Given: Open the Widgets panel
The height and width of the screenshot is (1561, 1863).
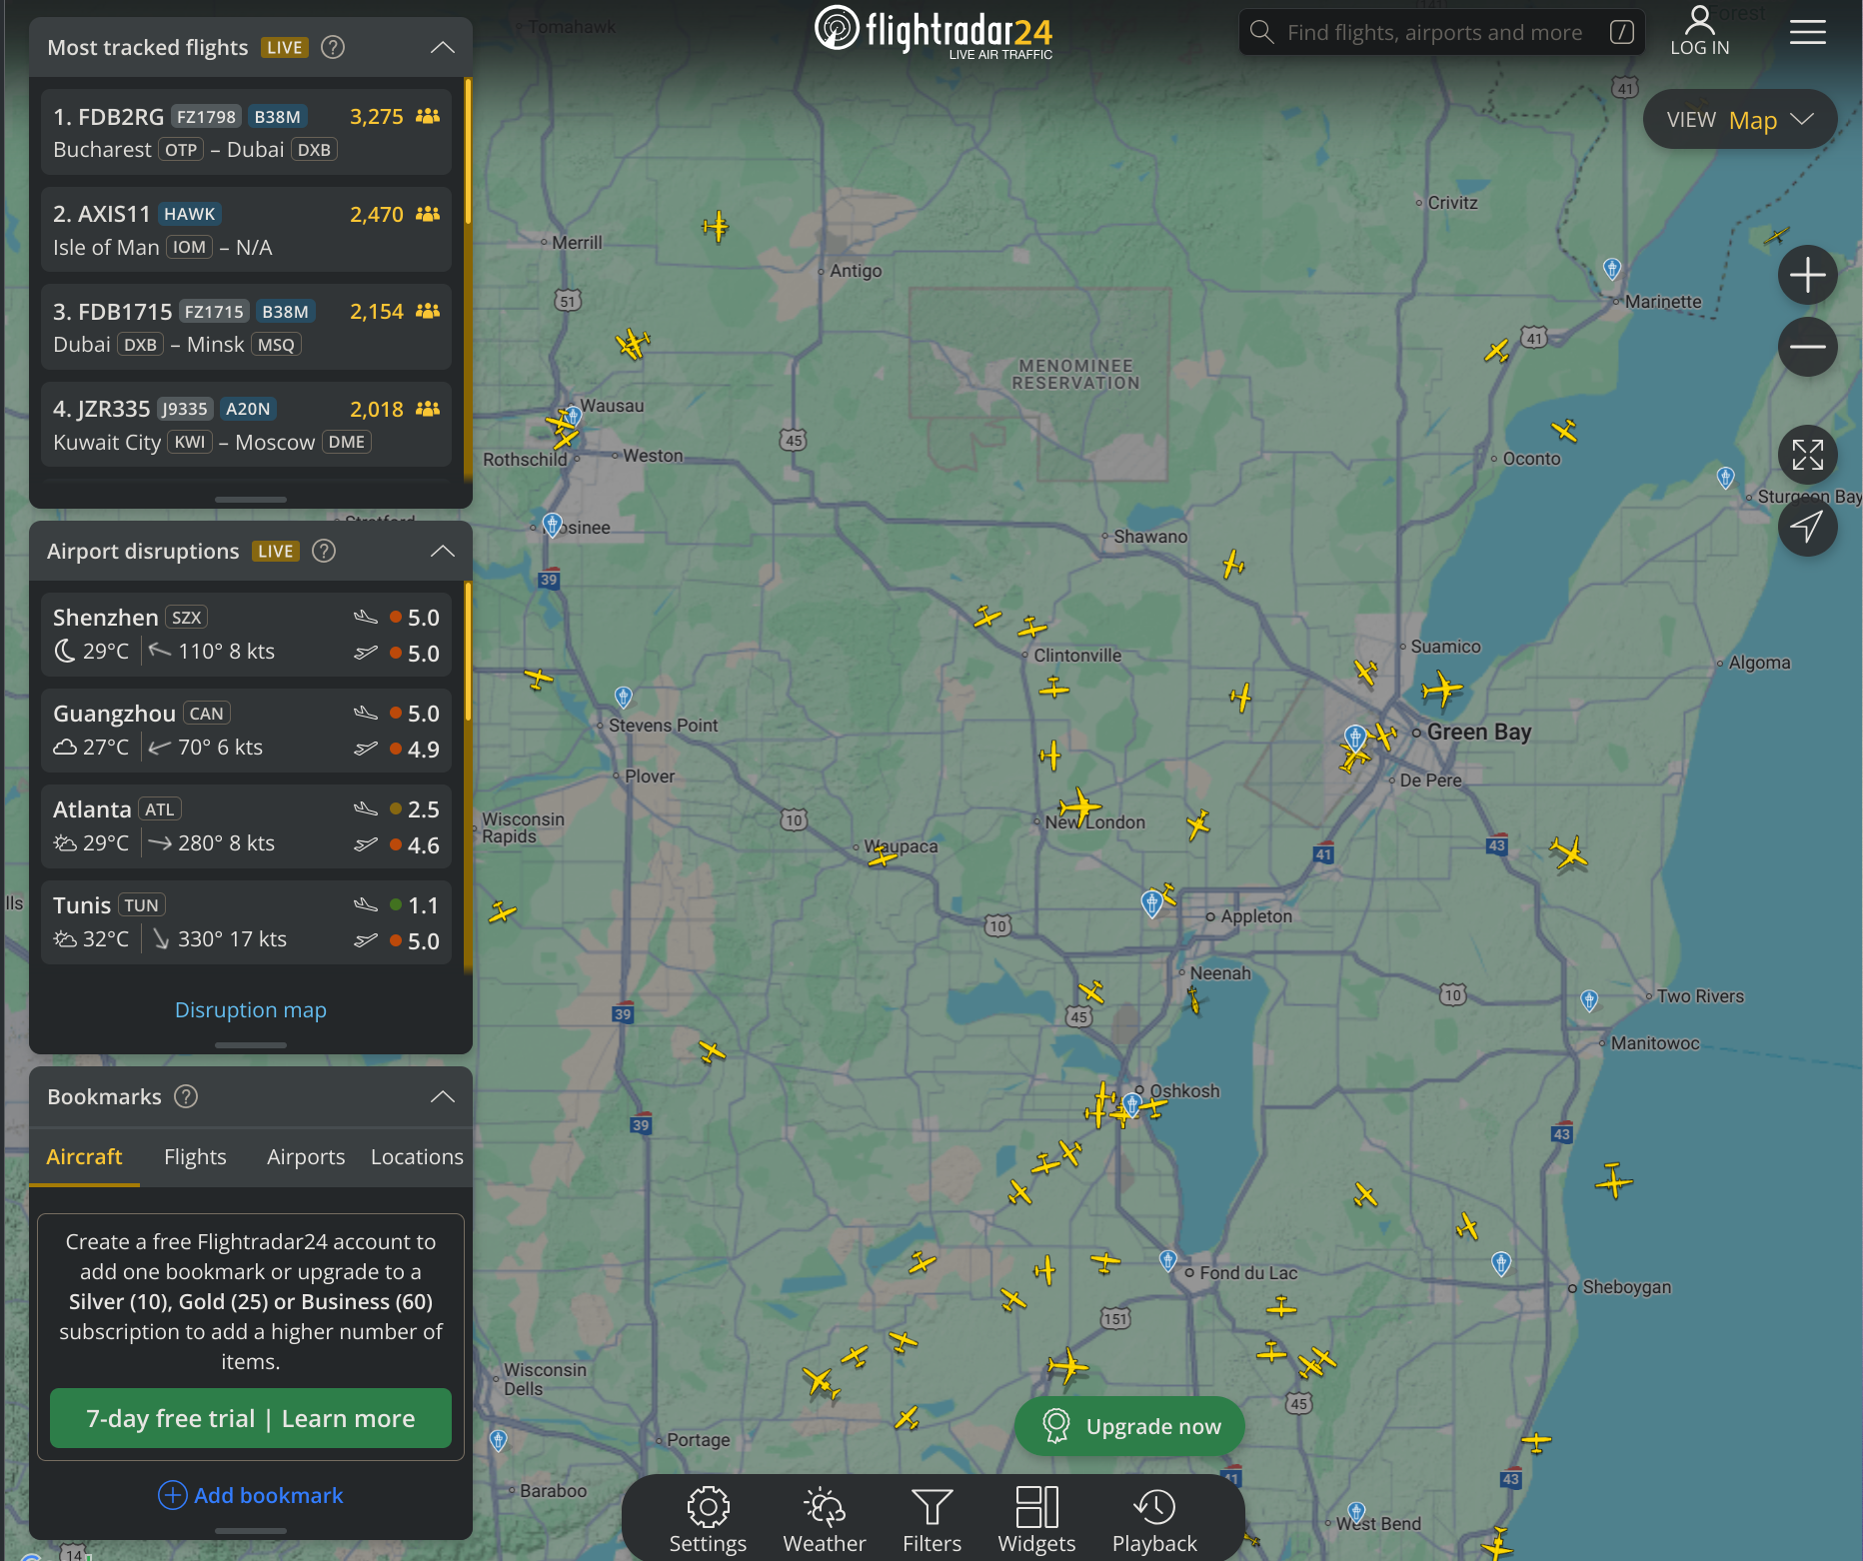Looking at the screenshot, I should pyautogui.click(x=1036, y=1520).
